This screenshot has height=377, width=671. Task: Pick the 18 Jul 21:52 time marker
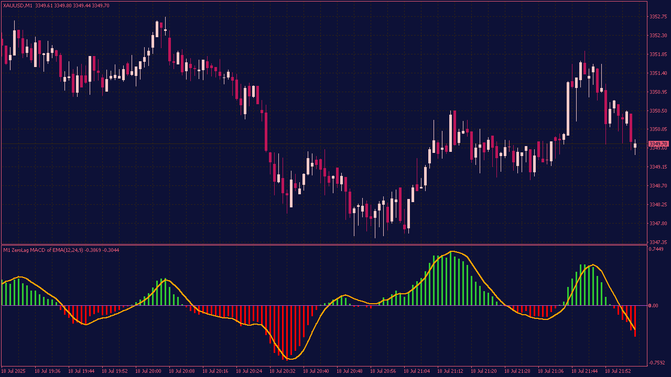coord(618,371)
